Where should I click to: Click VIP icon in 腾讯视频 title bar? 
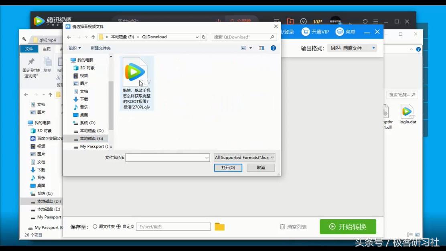click(317, 21)
